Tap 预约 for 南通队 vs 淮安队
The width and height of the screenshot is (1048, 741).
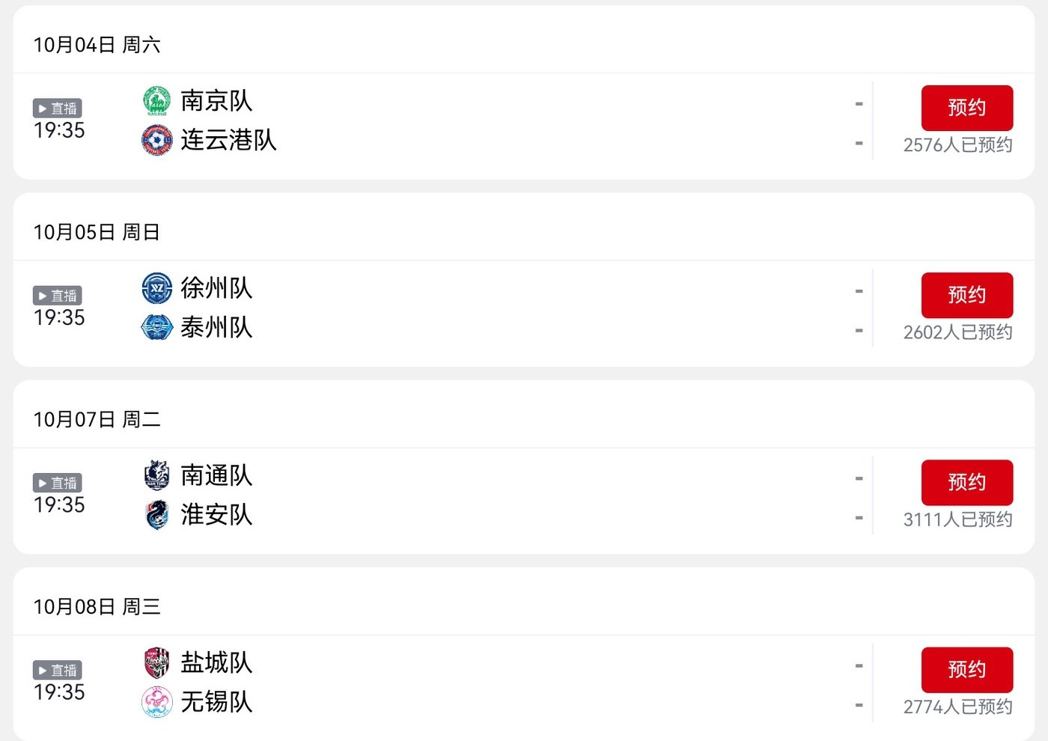click(x=966, y=482)
